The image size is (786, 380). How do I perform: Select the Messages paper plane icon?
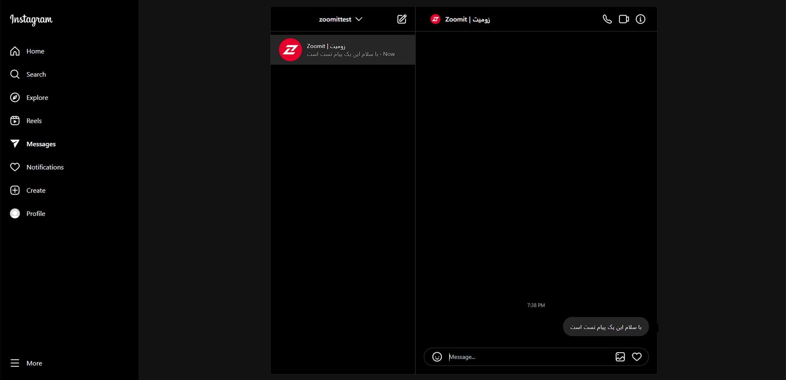click(15, 144)
